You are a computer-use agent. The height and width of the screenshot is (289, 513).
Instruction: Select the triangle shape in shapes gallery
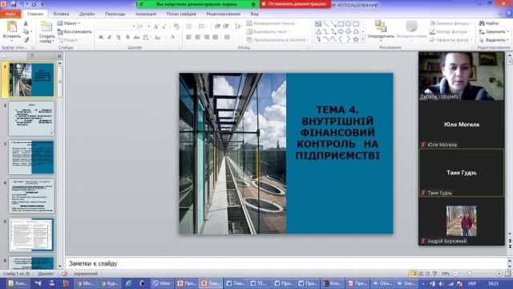click(318, 31)
